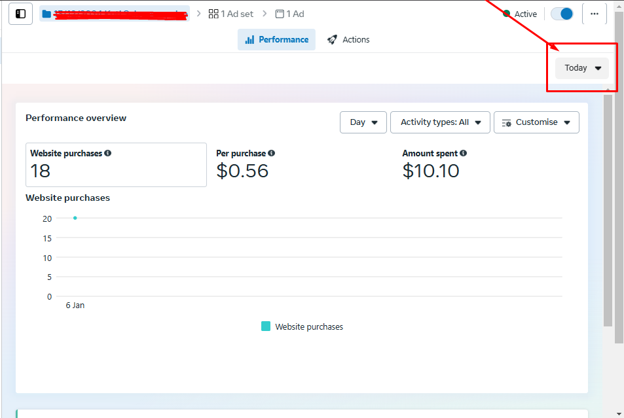The height and width of the screenshot is (418, 624).
Task: Click the blue campaign folder icon
Action: point(46,14)
